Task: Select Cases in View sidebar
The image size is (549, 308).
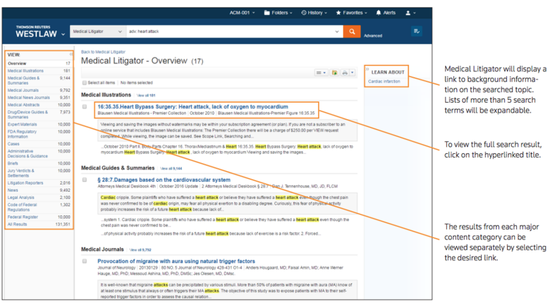Action: [14, 144]
